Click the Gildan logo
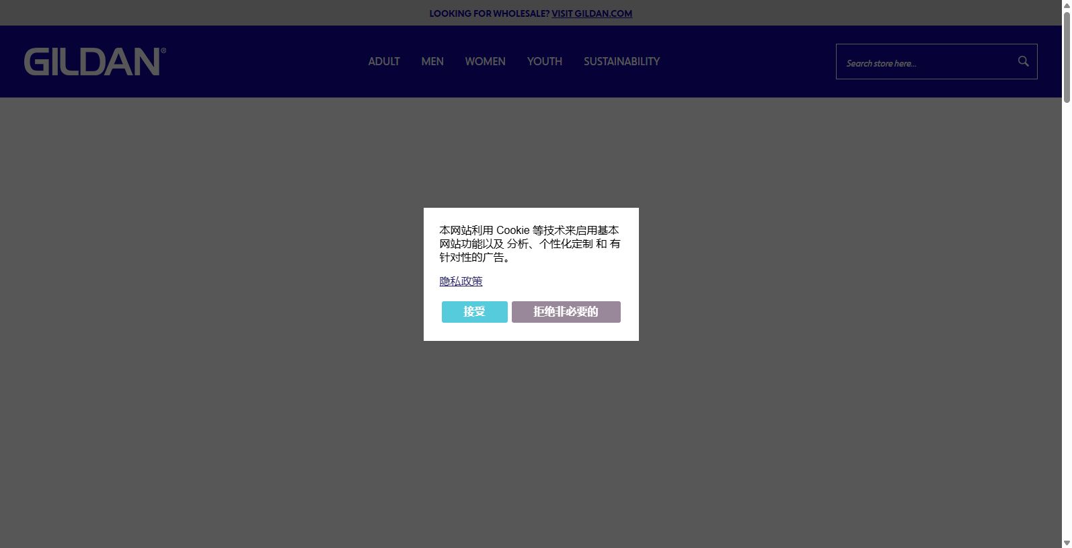The image size is (1072, 548). tap(95, 61)
